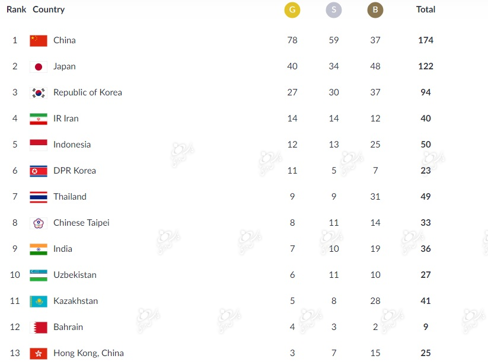Click the bronze medal B icon

pyautogui.click(x=375, y=9)
